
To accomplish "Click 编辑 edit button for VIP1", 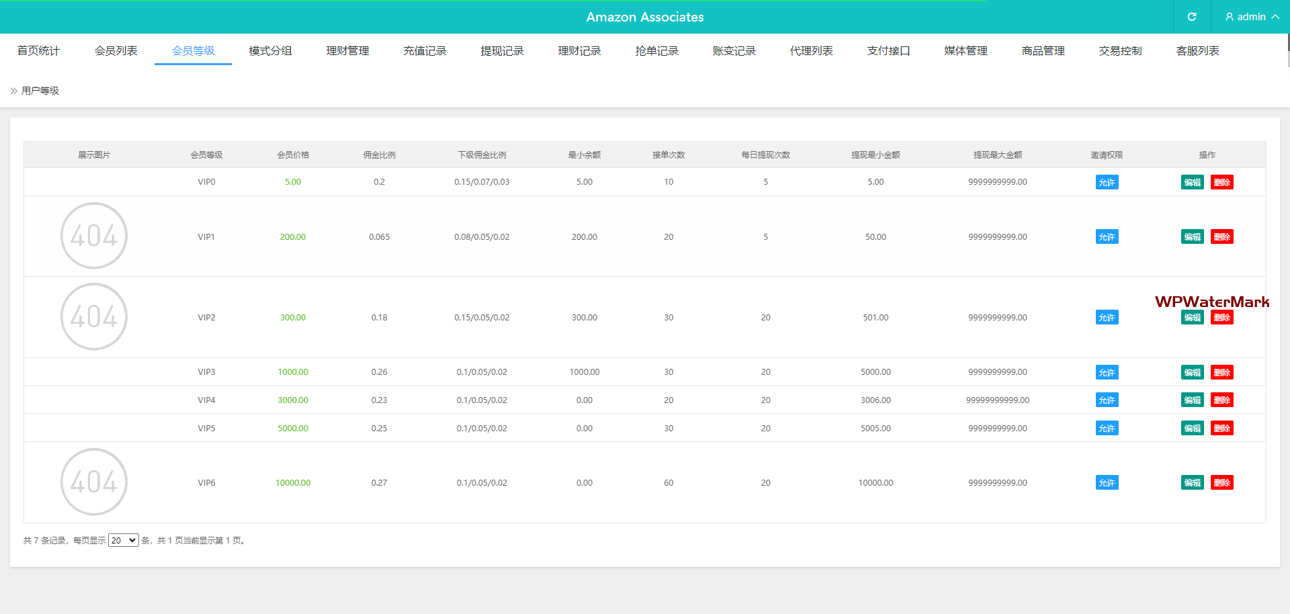I will [1192, 236].
